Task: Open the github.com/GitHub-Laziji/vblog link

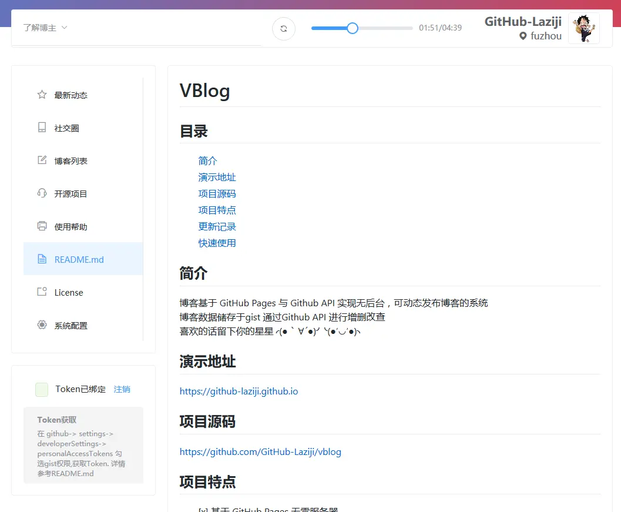Action: point(260,452)
